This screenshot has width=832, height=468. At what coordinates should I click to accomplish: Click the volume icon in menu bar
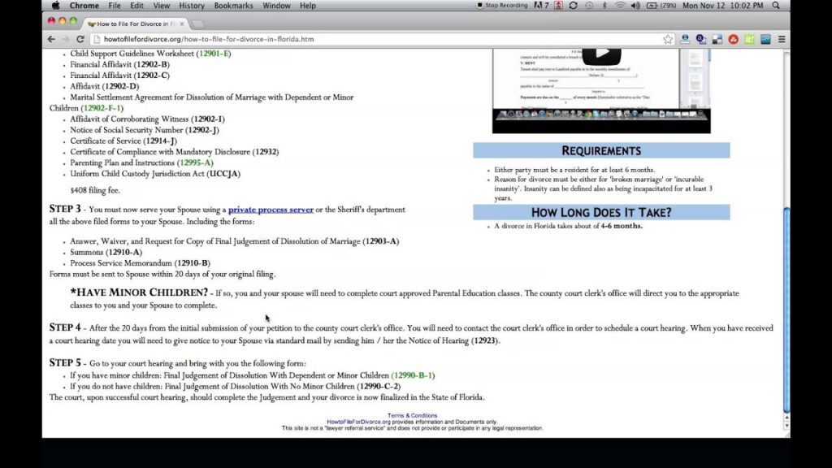tap(635, 6)
